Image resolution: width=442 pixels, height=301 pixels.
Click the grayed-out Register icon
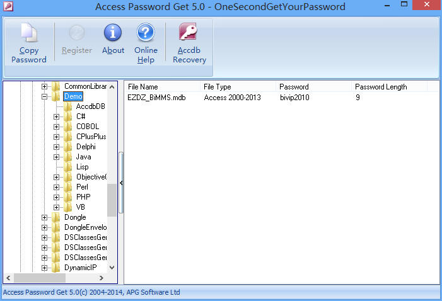click(77, 33)
